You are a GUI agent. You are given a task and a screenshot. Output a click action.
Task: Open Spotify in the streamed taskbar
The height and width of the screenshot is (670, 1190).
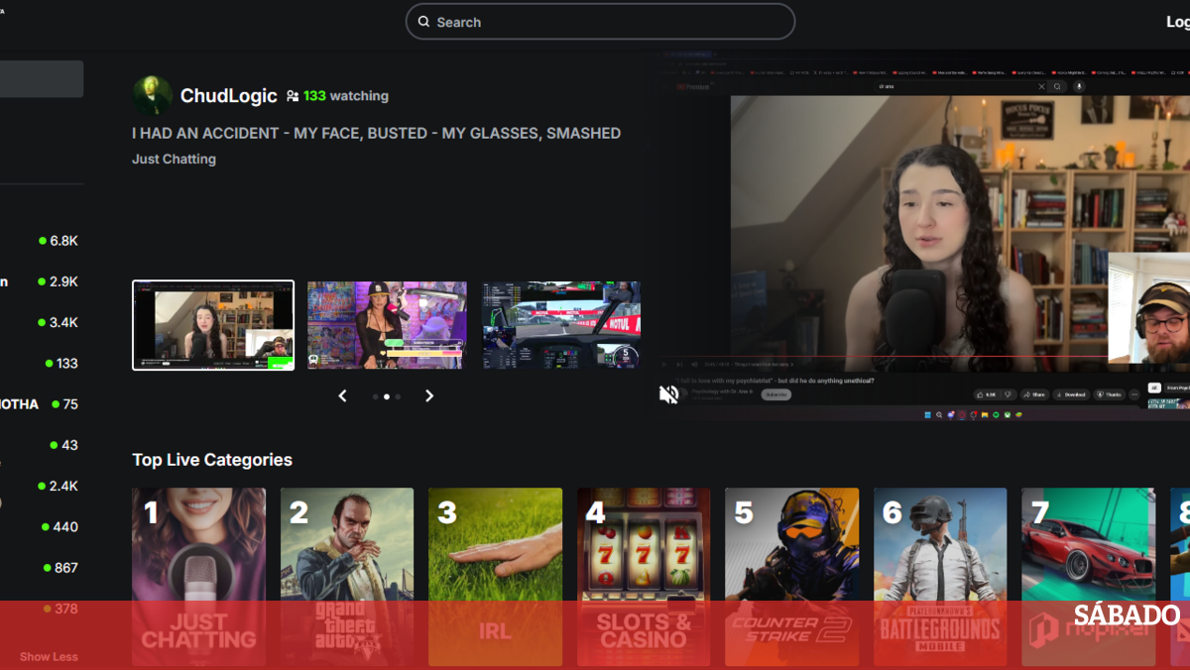(997, 414)
